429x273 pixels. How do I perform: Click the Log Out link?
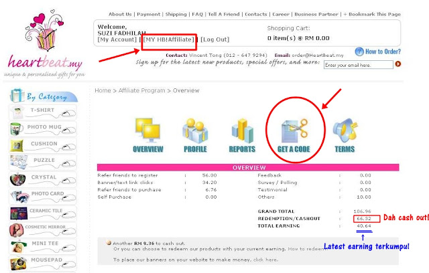pyautogui.click(x=214, y=39)
